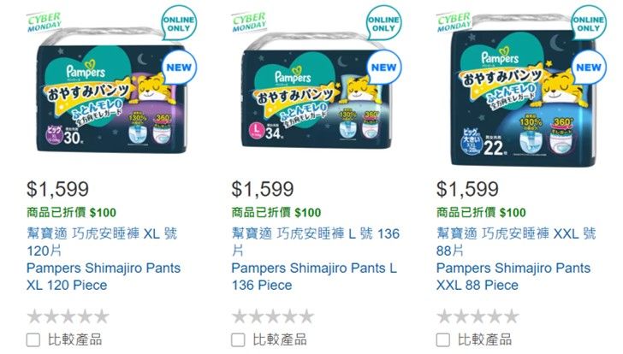
Task: Click Online Only badge on XL product
Action: tap(179, 23)
